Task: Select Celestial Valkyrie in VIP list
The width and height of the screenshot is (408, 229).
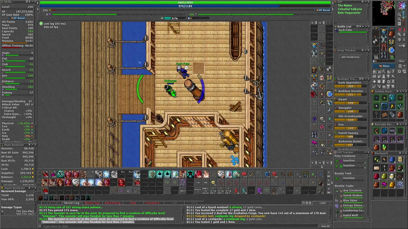Action: tap(350, 9)
